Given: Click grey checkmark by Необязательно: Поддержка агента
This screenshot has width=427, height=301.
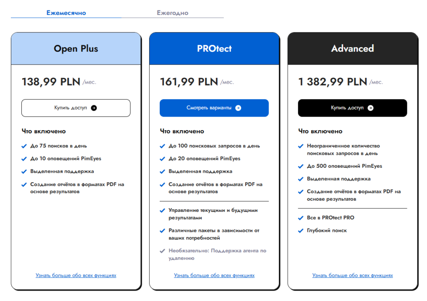Looking at the screenshot, I should point(162,251).
